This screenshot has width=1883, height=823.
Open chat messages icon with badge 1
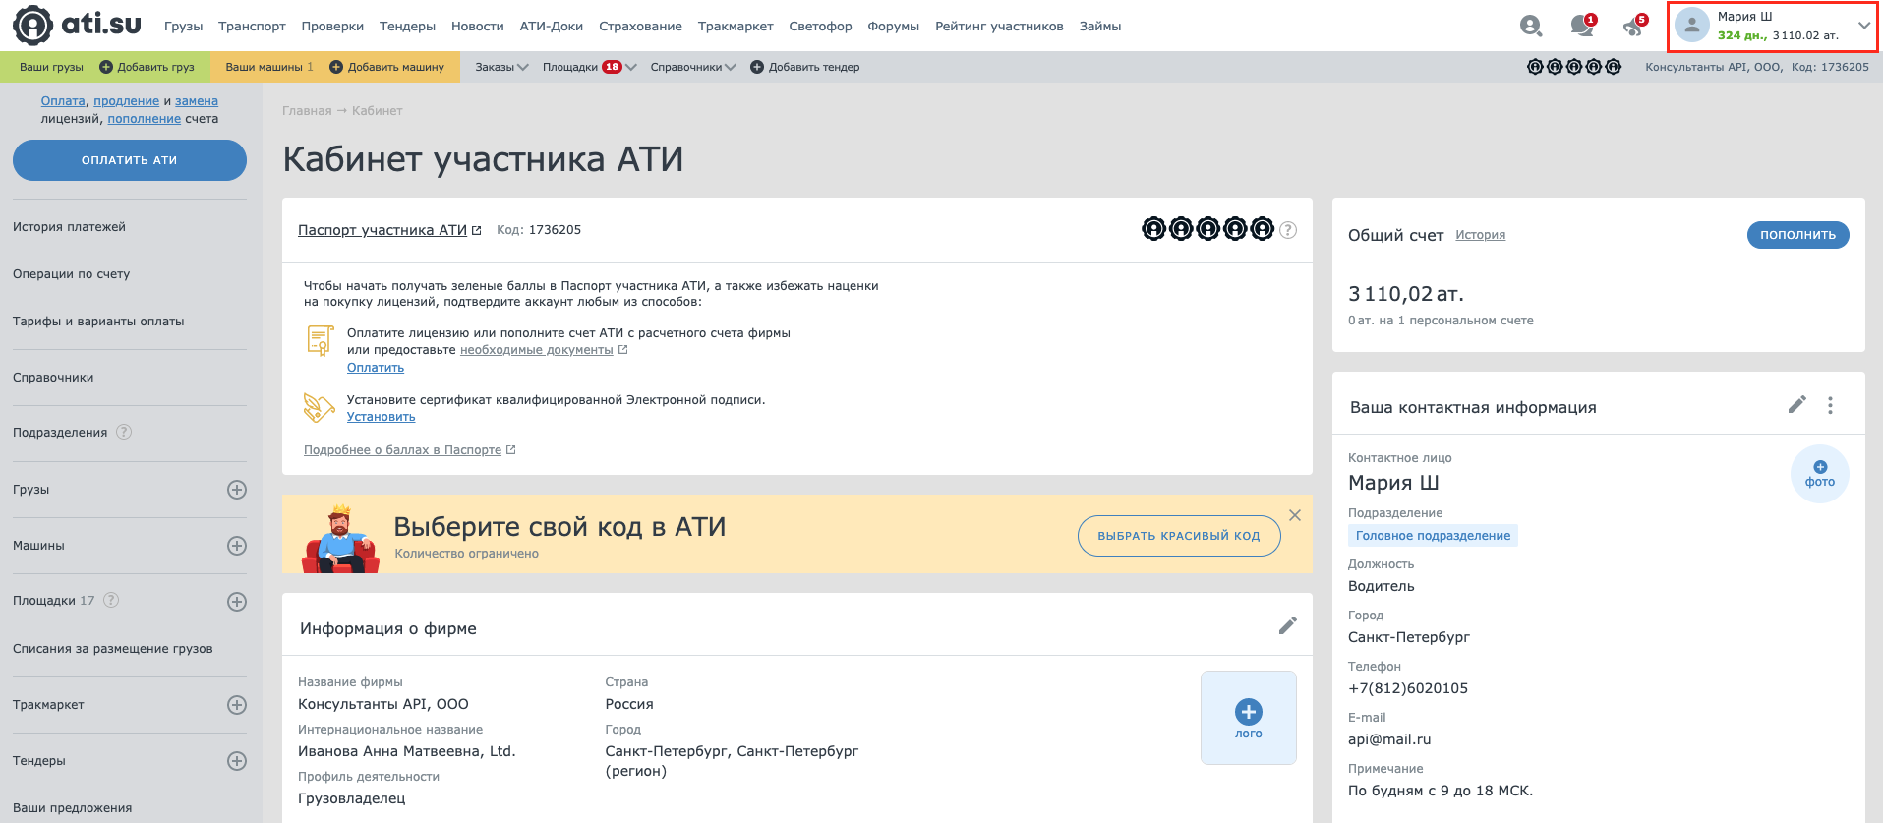coord(1582,26)
